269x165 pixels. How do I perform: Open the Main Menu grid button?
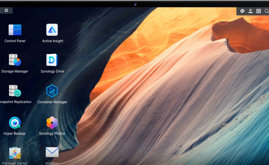pyautogui.click(x=6, y=10)
